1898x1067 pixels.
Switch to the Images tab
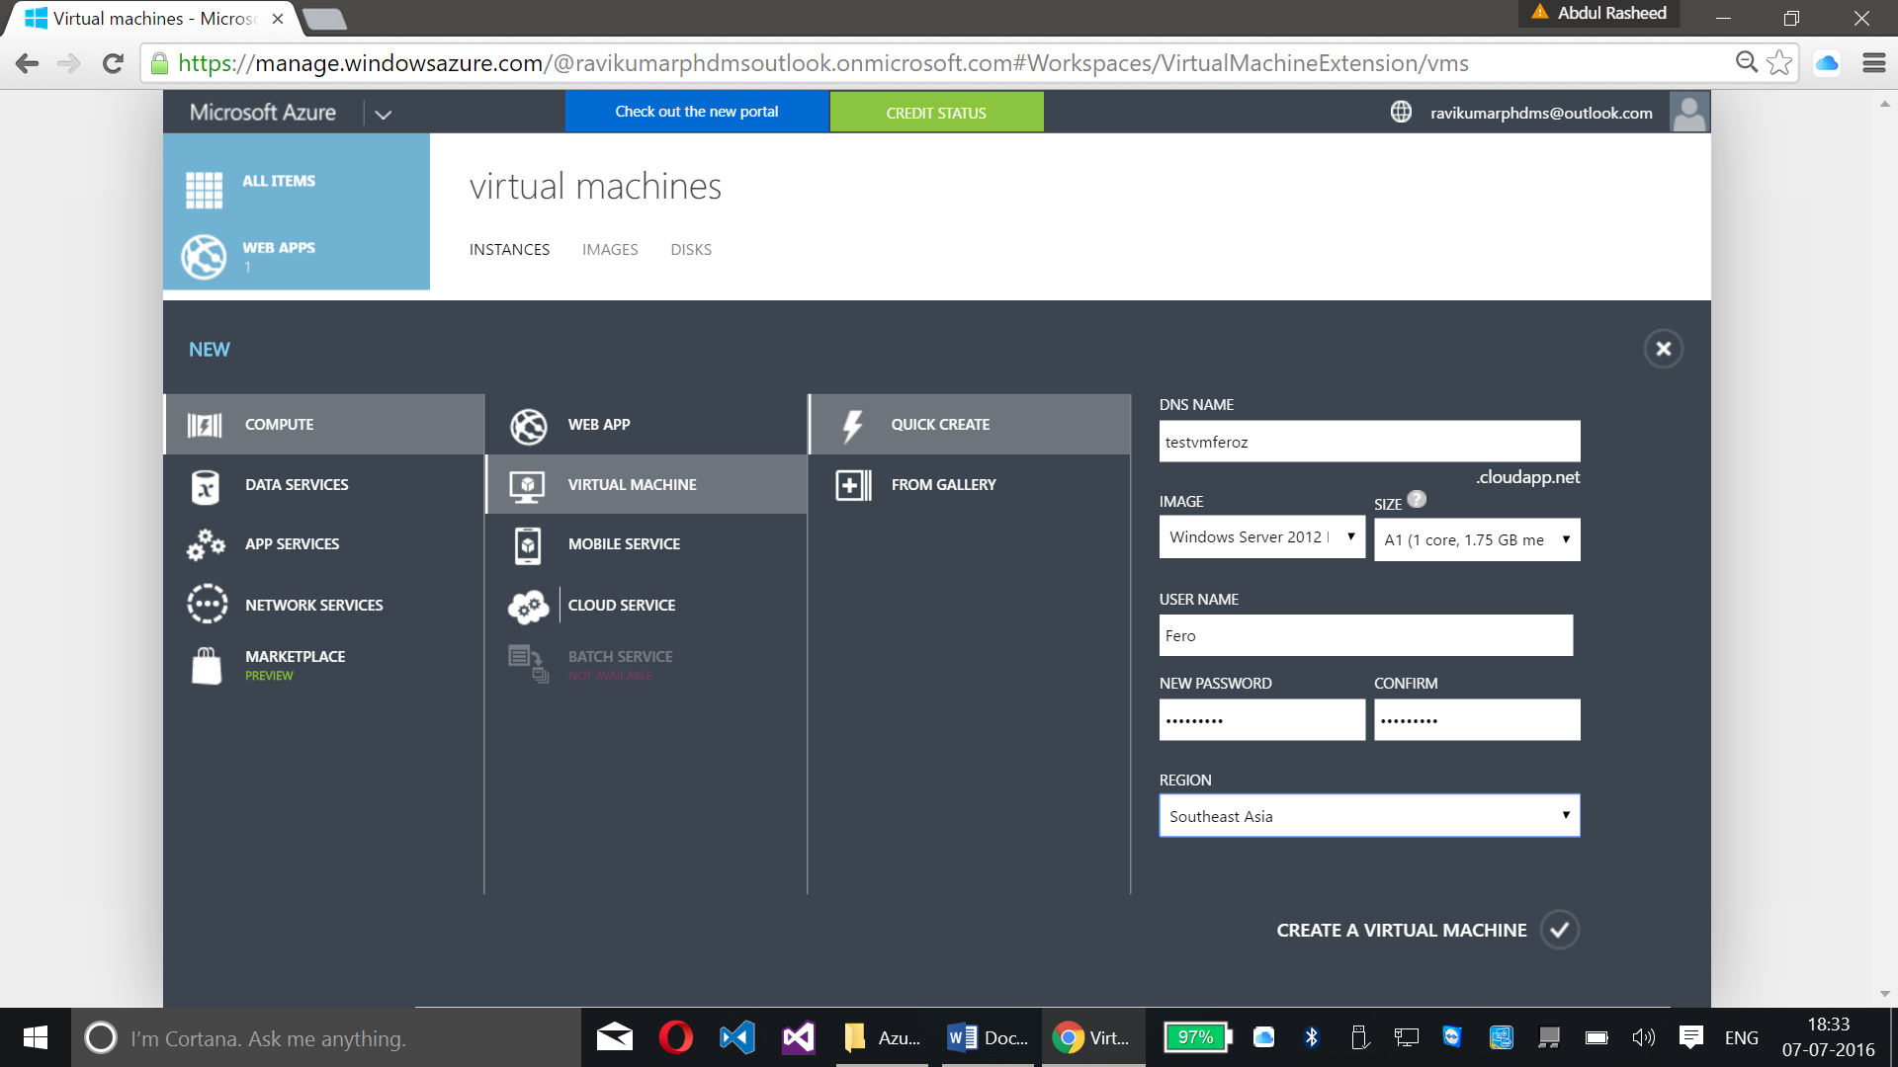(x=610, y=249)
